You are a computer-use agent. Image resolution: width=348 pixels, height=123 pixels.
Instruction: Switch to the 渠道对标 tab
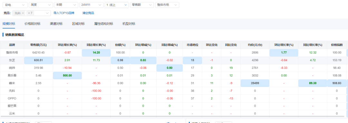(x=56, y=24)
